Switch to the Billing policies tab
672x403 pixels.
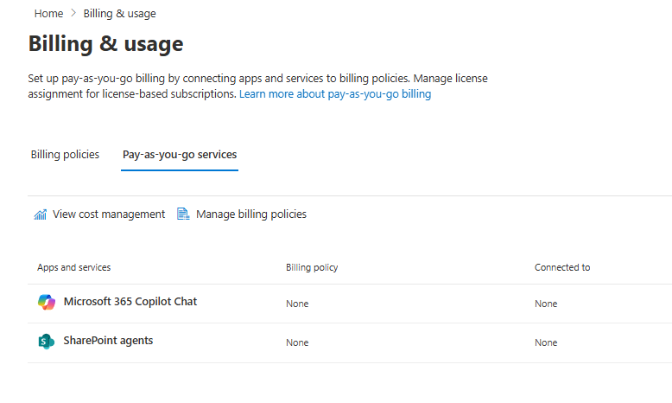[x=65, y=155]
